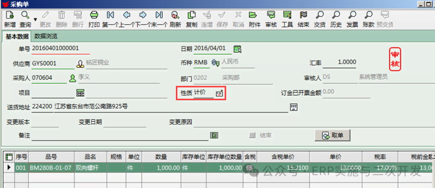Open the dropdown arrow beside 查询
435x188 pixels.
point(35,19)
